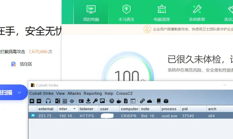Screen dimensions: 233x139
Task: Minimize the Cobalt Strike window
Action: pyautogui.click(x=225, y=85)
